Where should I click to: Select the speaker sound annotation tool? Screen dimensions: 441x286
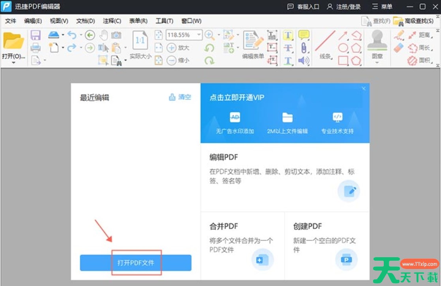tap(303, 60)
